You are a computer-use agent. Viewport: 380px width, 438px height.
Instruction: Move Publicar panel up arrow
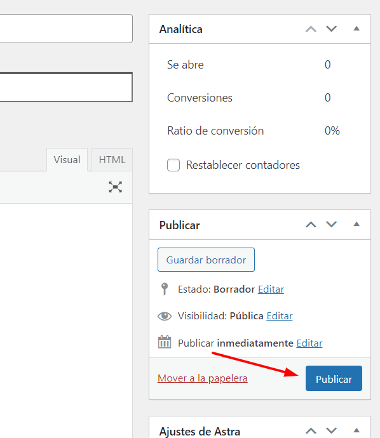(x=311, y=225)
